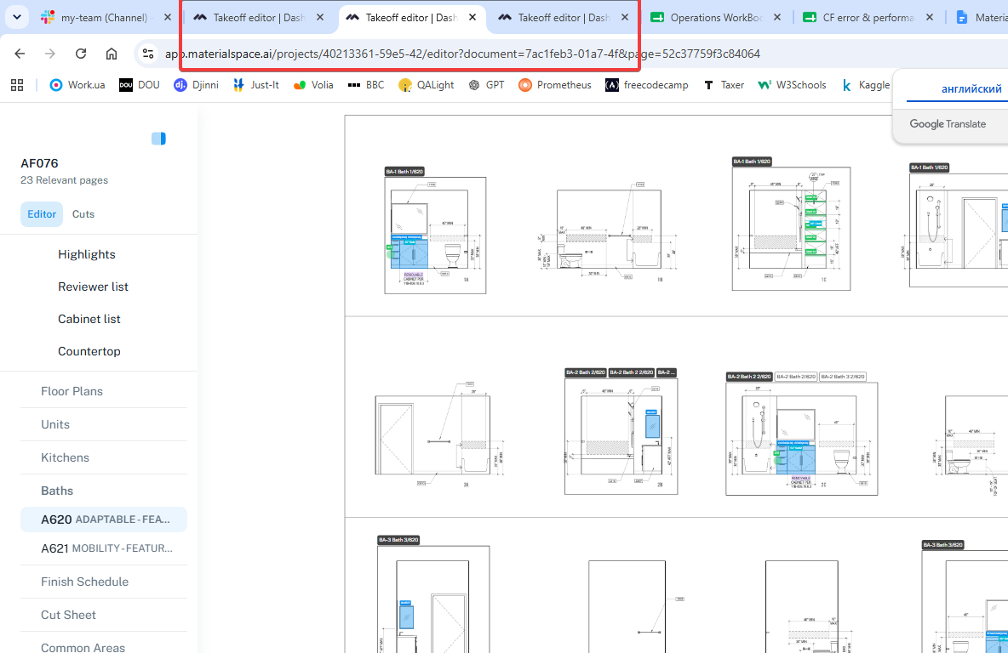Switch to the Cuts tab
Viewport: 1008px width, 653px height.
[x=83, y=214]
